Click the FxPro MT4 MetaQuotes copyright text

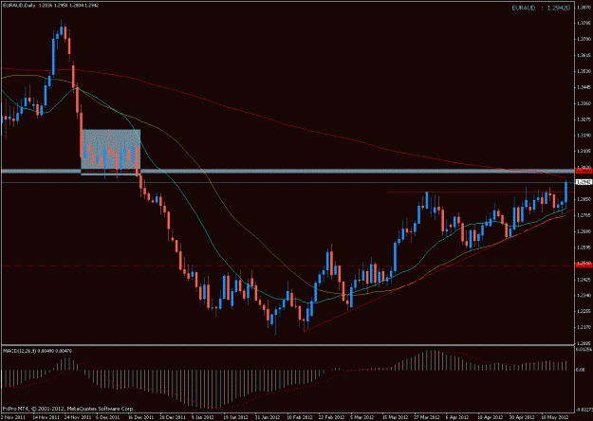click(68, 409)
